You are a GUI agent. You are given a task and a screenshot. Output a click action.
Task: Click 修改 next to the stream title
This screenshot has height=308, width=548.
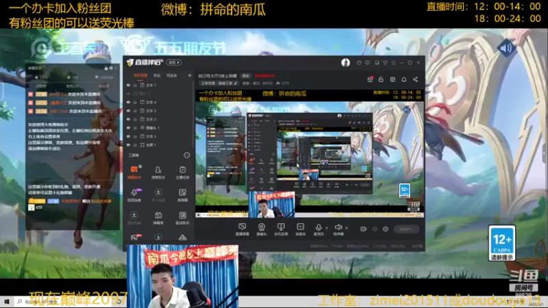click(246, 76)
